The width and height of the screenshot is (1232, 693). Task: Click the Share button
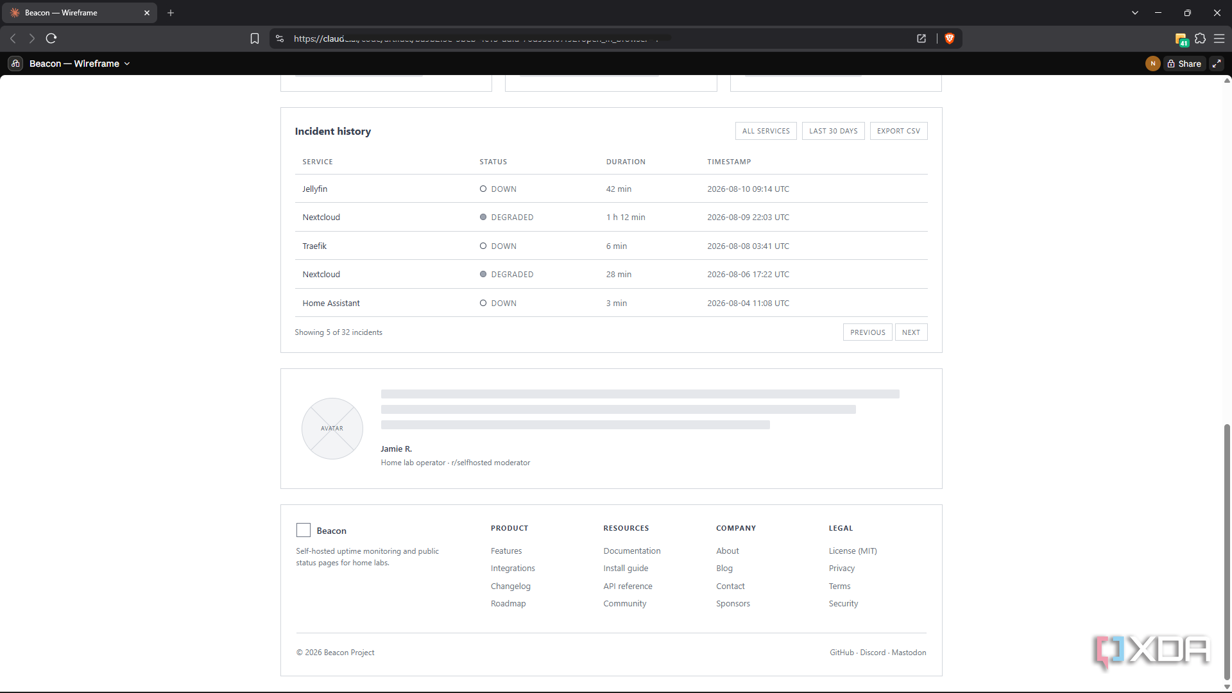tap(1185, 64)
